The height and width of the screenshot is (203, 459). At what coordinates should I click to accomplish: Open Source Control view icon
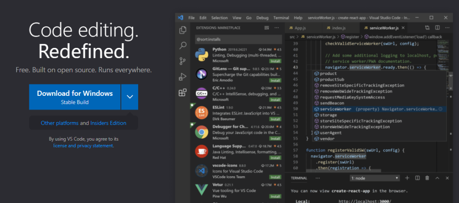183,61
